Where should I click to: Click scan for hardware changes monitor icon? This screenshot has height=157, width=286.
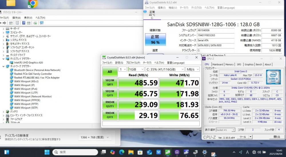41,23
